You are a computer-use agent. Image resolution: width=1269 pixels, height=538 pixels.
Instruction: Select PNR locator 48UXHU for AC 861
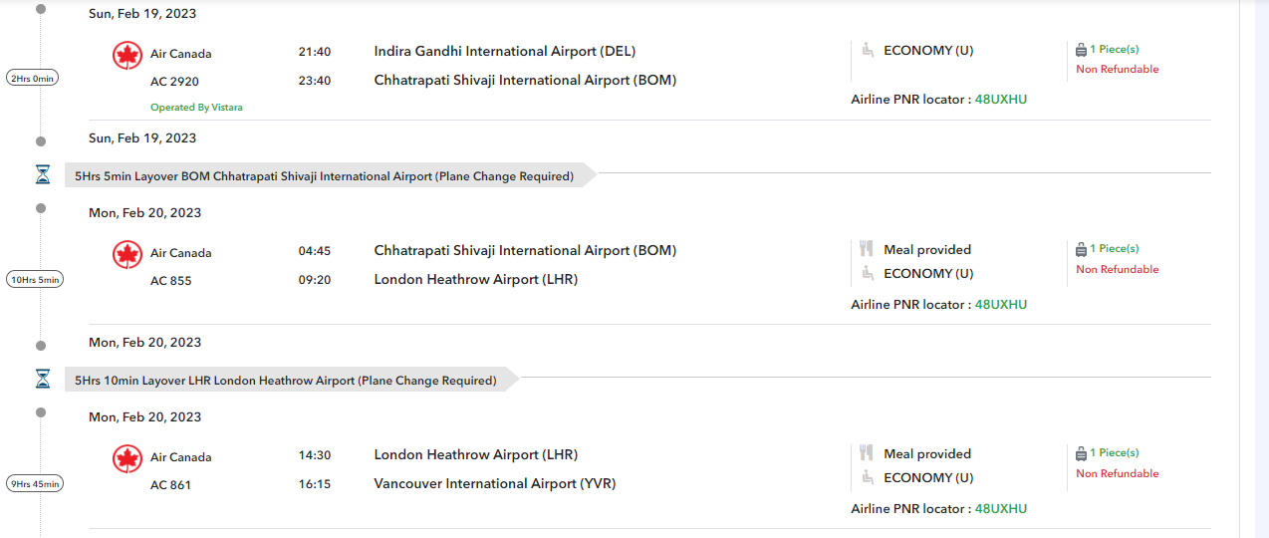click(x=1000, y=509)
